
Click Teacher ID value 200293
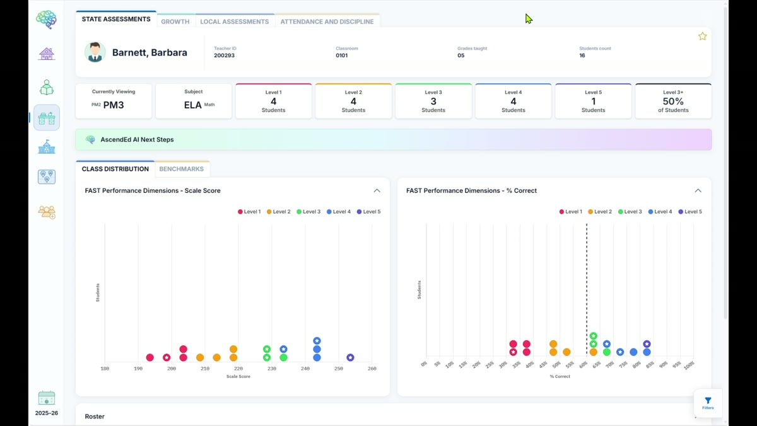(x=224, y=55)
